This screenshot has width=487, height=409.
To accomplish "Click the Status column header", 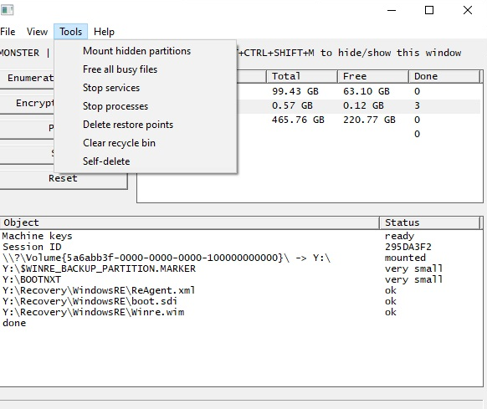I will click(x=429, y=222).
